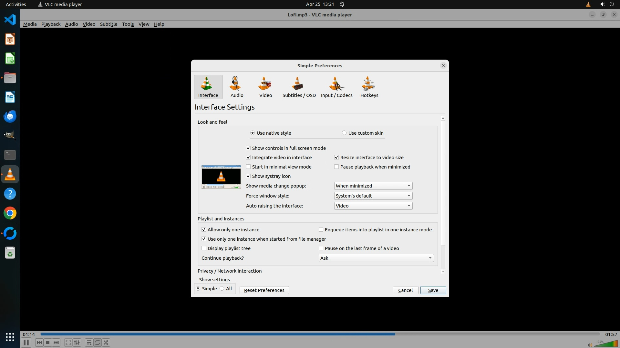Open the Continue playback dropdown
Screen dimensions: 620x348
[376, 258]
